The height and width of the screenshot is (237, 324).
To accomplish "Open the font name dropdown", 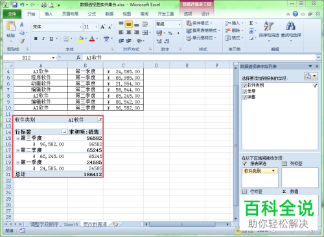I will point(80,27).
